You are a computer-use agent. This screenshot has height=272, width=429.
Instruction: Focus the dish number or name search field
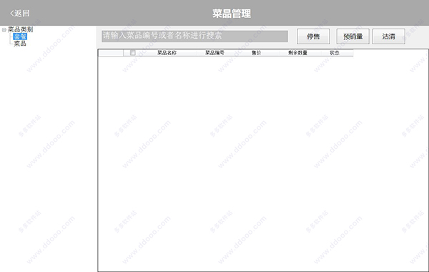click(194, 37)
